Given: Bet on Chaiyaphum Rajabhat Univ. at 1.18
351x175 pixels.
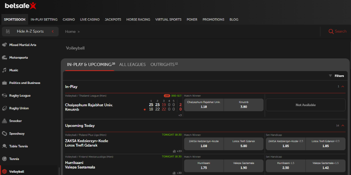Looking at the screenshot, I should [x=204, y=105].
